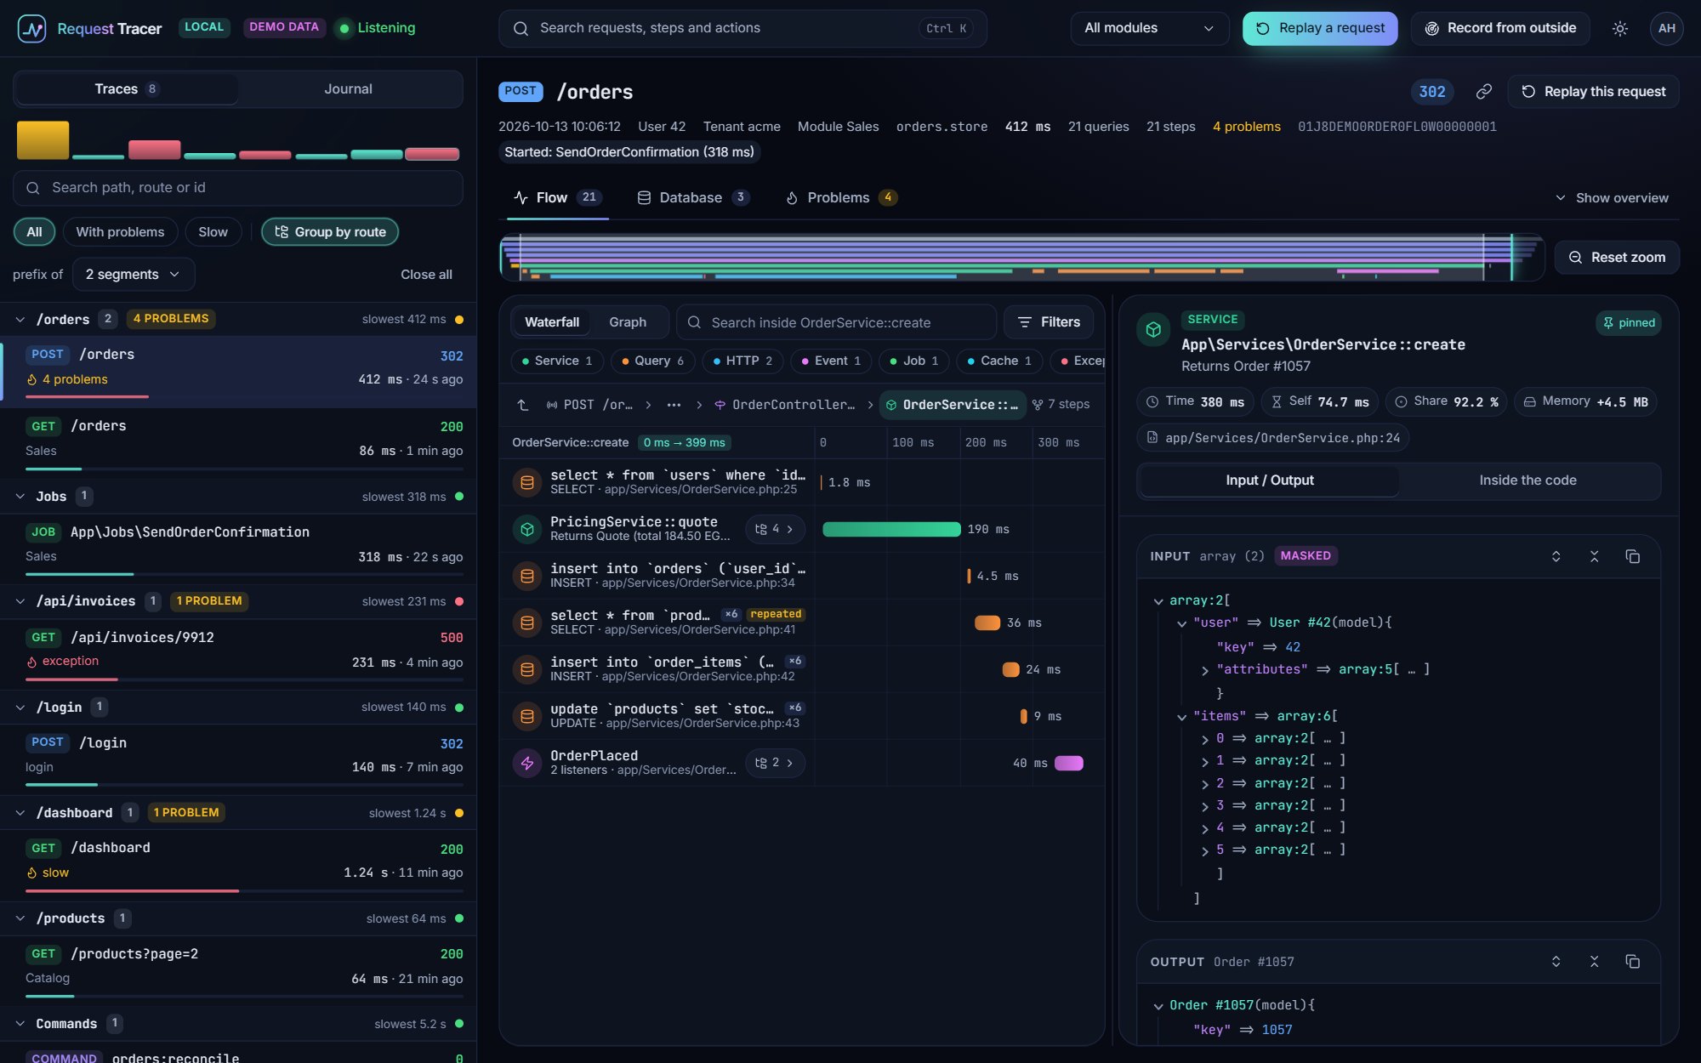The image size is (1701, 1063).
Task: Click the PricingService 190 ms waterfall bar
Action: coord(891,529)
